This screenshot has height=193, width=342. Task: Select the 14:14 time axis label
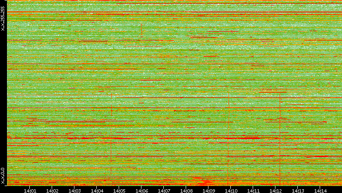320,191
